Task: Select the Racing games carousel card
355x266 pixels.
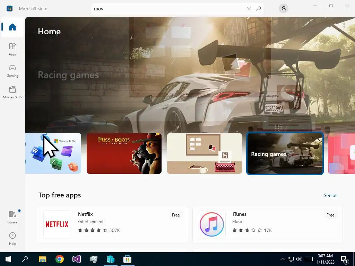Action: pos(285,153)
